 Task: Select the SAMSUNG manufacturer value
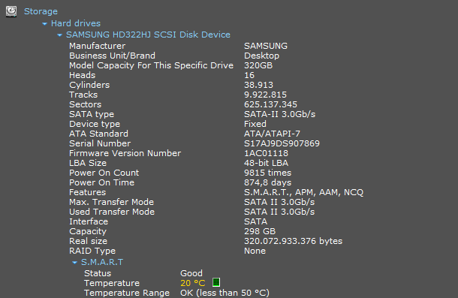(x=266, y=46)
